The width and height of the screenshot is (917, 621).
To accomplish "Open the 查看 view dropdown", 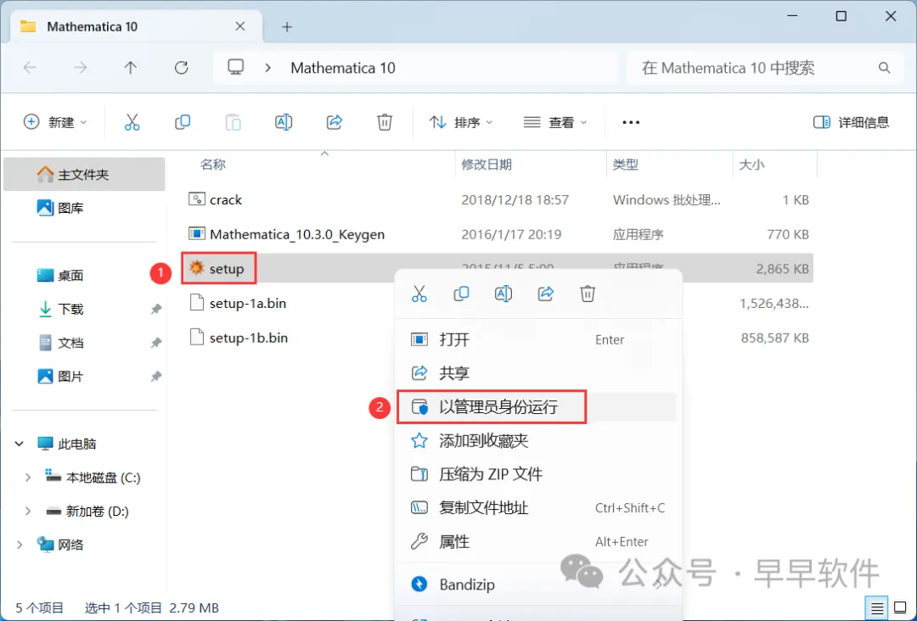I will (x=555, y=122).
